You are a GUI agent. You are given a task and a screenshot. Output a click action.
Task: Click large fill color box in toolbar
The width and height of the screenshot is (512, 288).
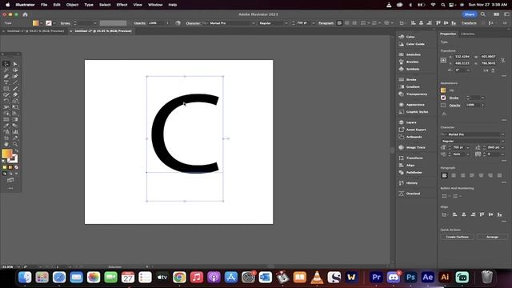click(7, 154)
